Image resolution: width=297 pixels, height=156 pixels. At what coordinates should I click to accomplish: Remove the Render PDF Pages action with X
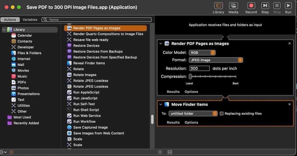289,43
